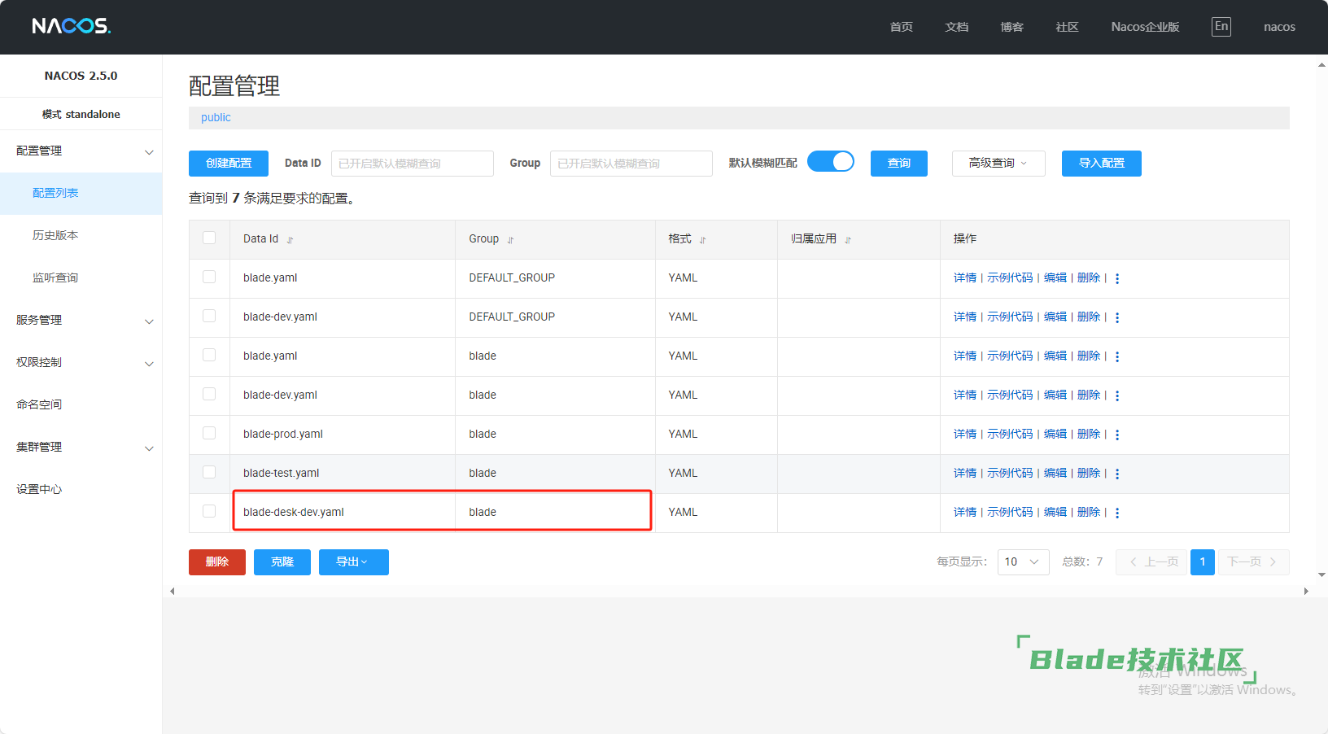Open more actions for blade-dev.yaml DEFAULT_GROUP row
The width and height of the screenshot is (1328, 734).
pyautogui.click(x=1117, y=317)
